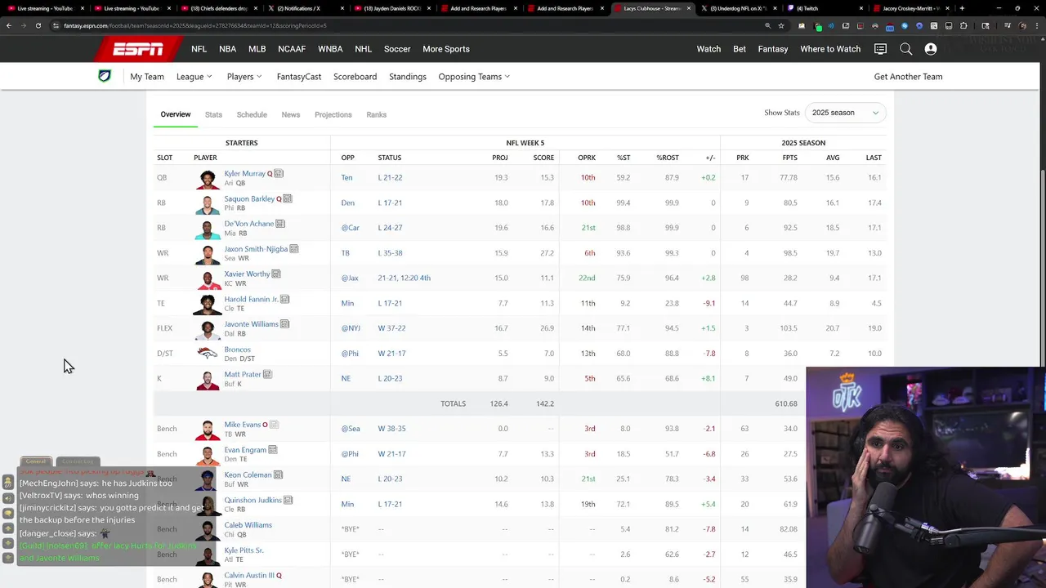Switch to the Schedule tab
This screenshot has height=588, width=1046.
(252, 114)
